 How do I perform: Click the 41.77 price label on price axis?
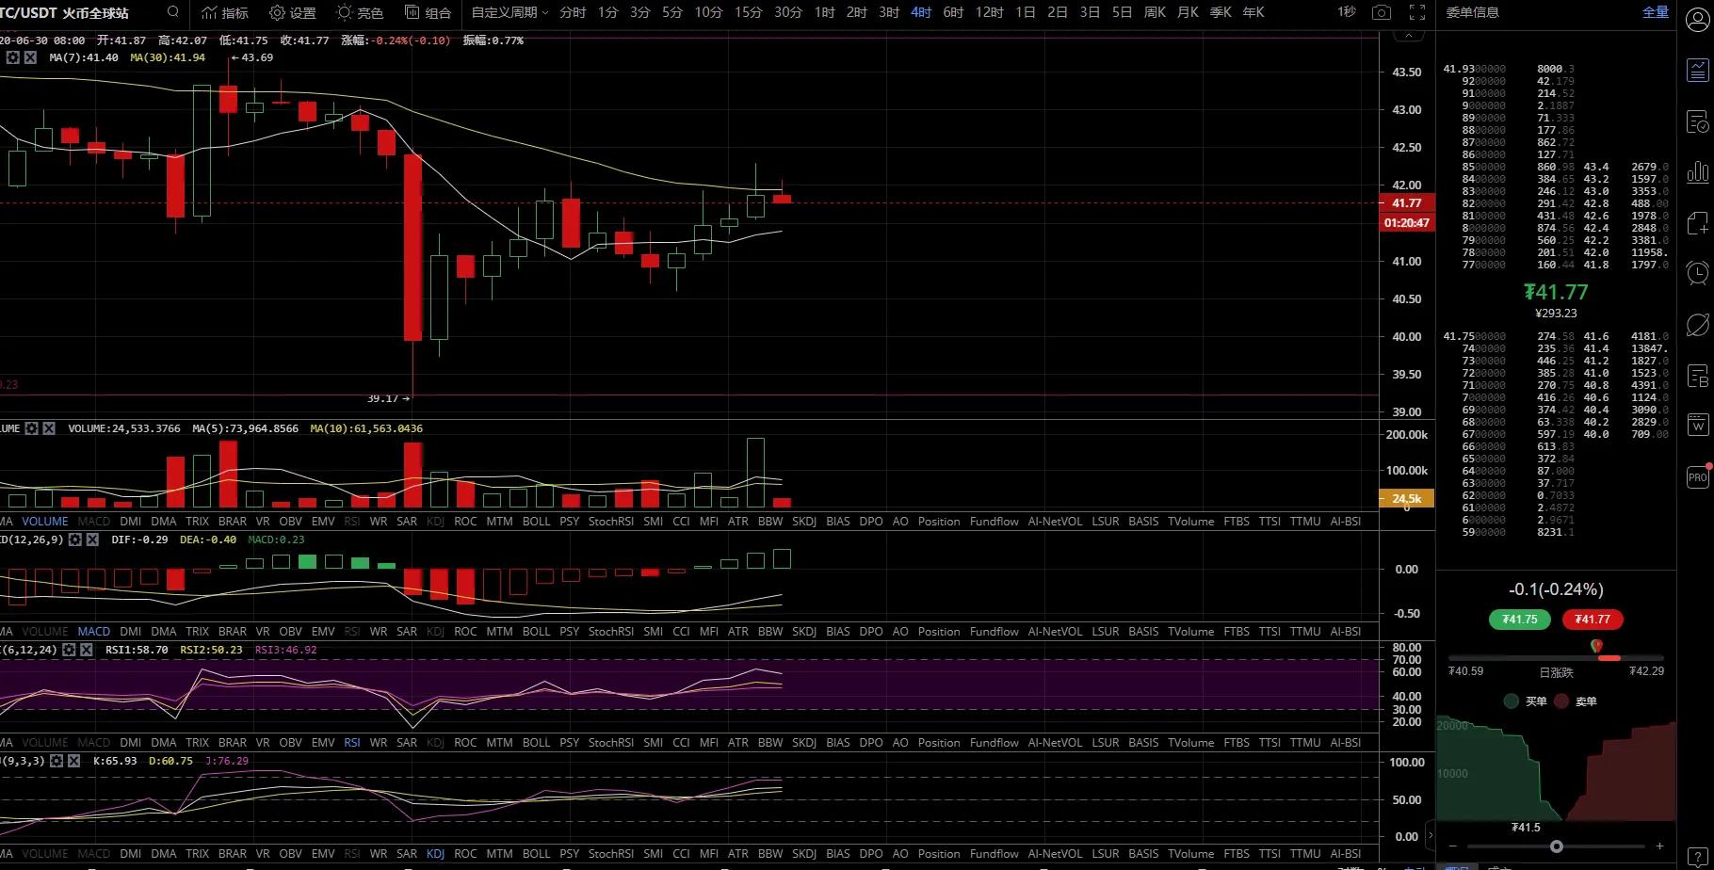tap(1407, 203)
